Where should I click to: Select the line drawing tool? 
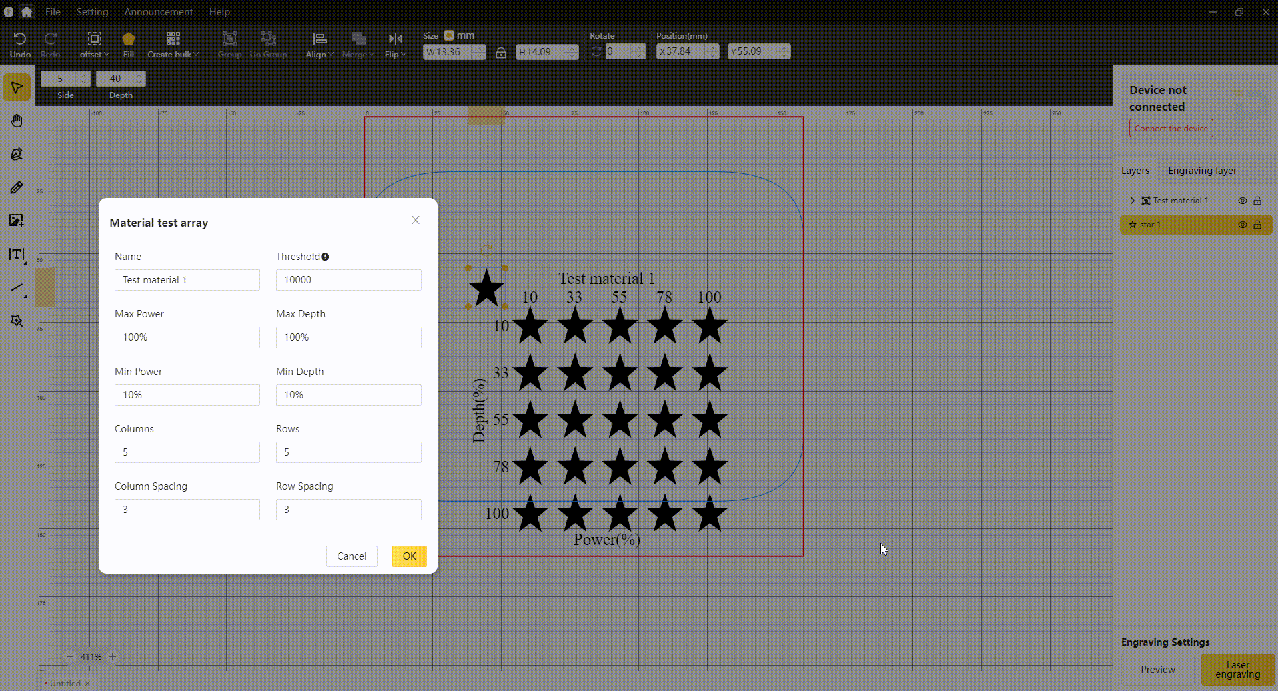pyautogui.click(x=17, y=288)
